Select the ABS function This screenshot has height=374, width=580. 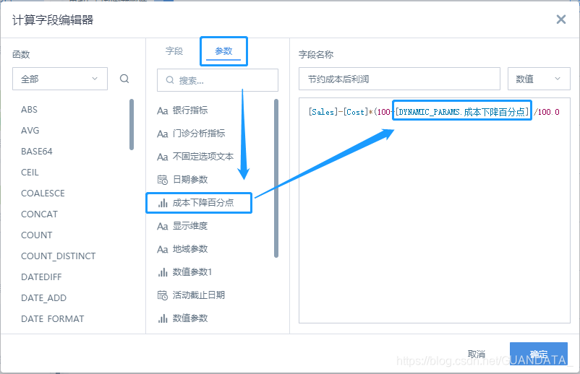29,110
